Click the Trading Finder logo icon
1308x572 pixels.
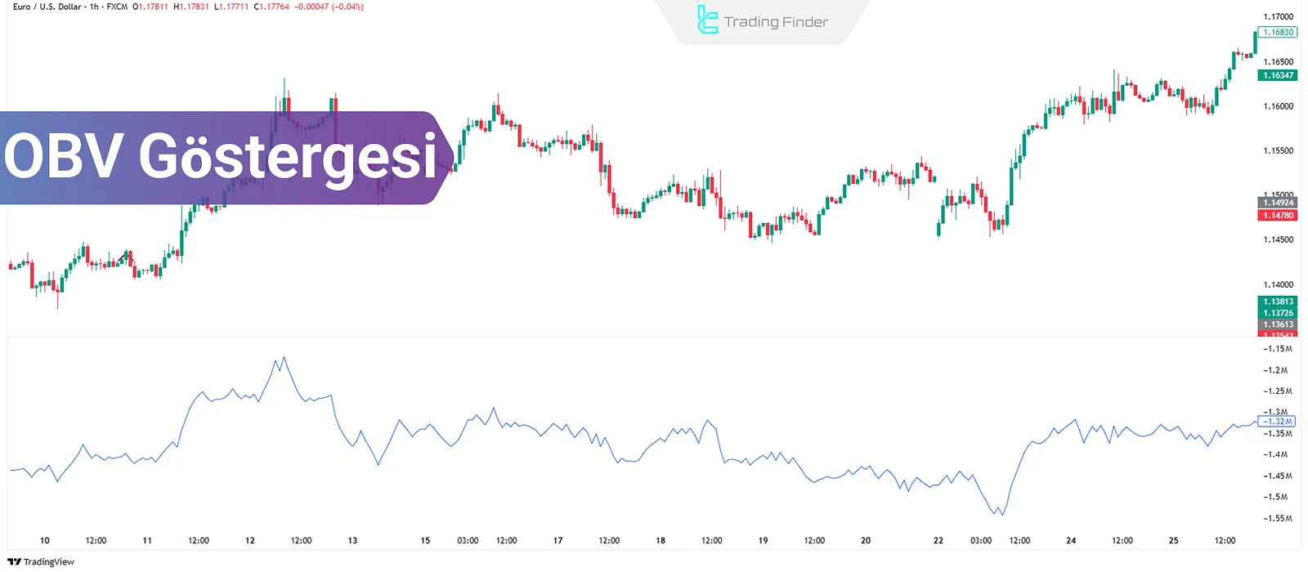[707, 20]
